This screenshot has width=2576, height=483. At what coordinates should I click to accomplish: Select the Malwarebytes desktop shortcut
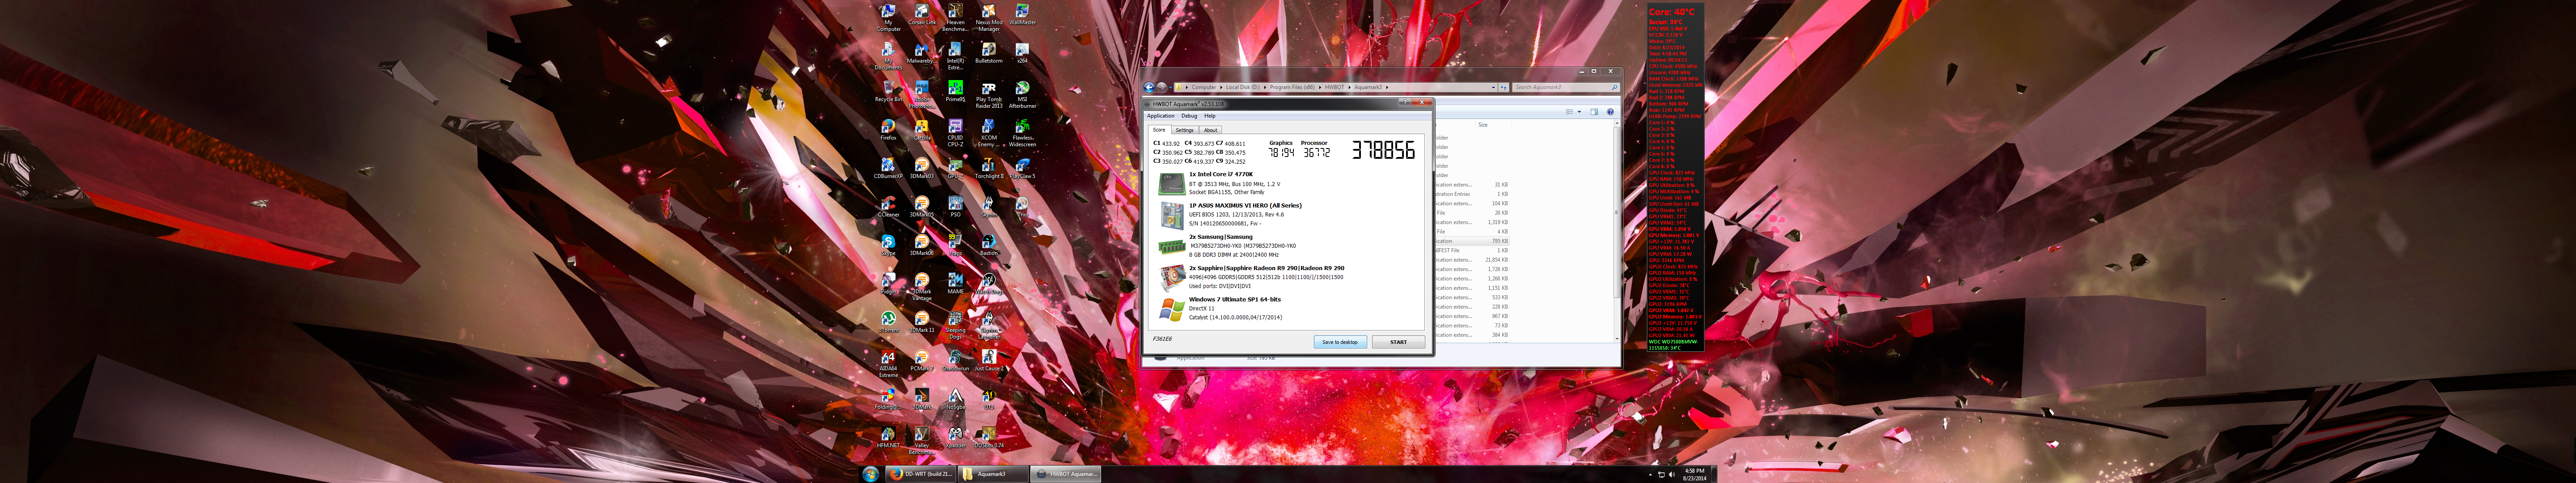[922, 54]
